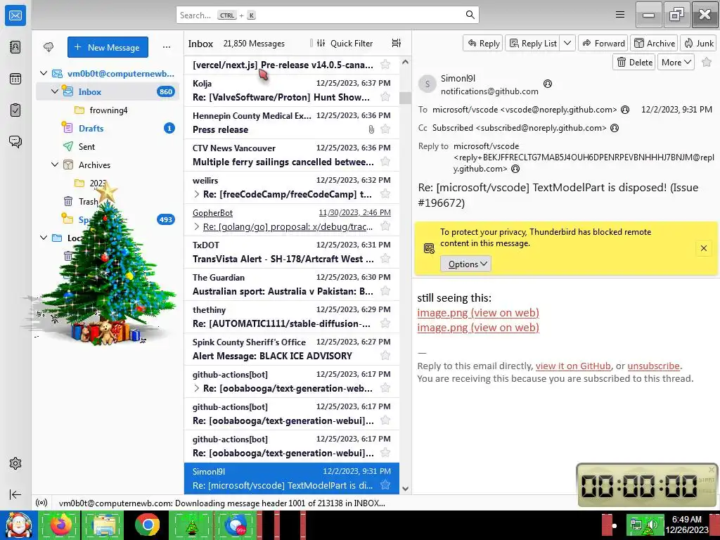720x540 pixels.
Task: Collapse the Archives folder
Action: click(55, 165)
